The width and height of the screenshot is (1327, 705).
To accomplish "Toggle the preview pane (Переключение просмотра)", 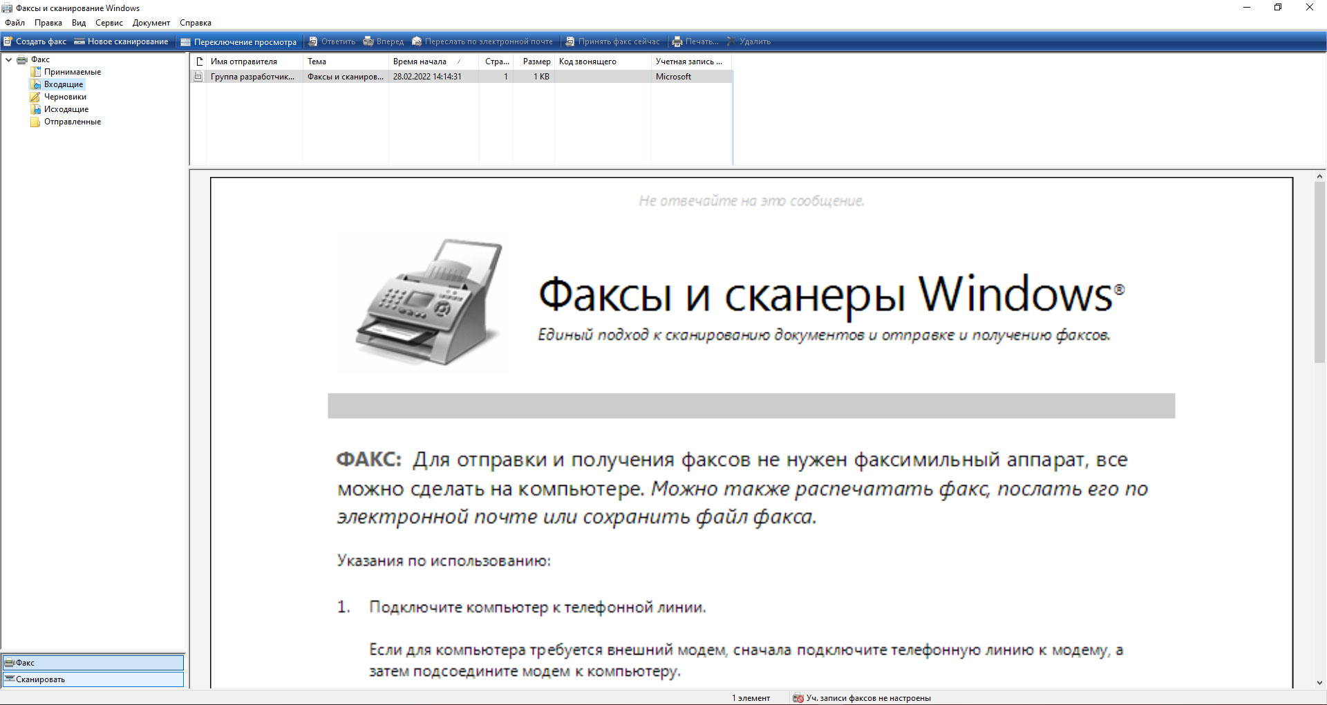I will pyautogui.click(x=238, y=41).
